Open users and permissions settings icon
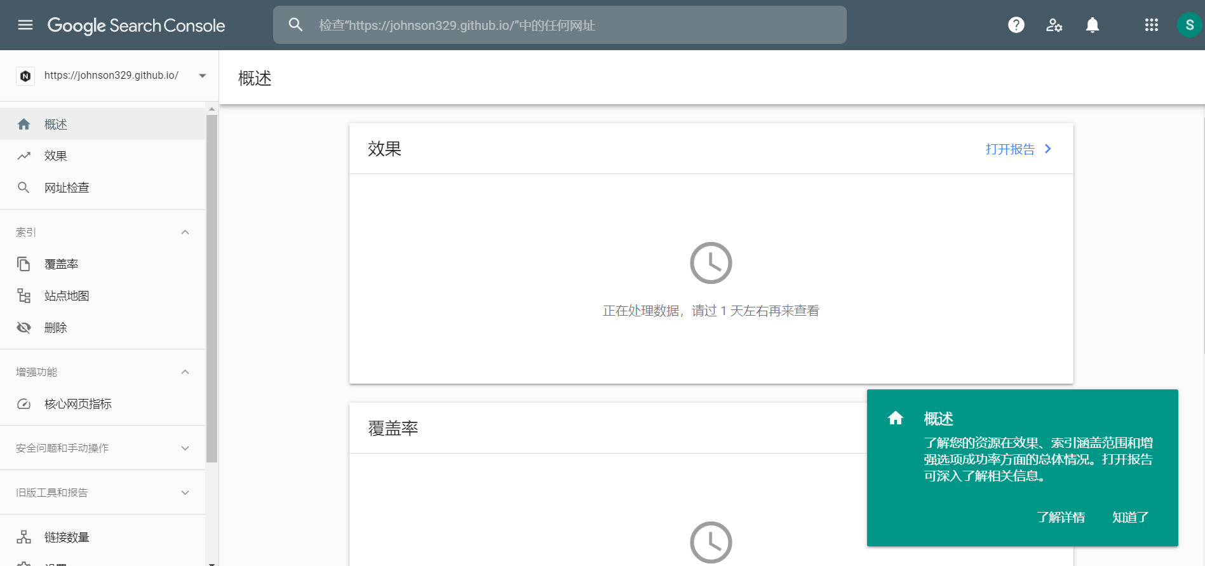 [1054, 25]
